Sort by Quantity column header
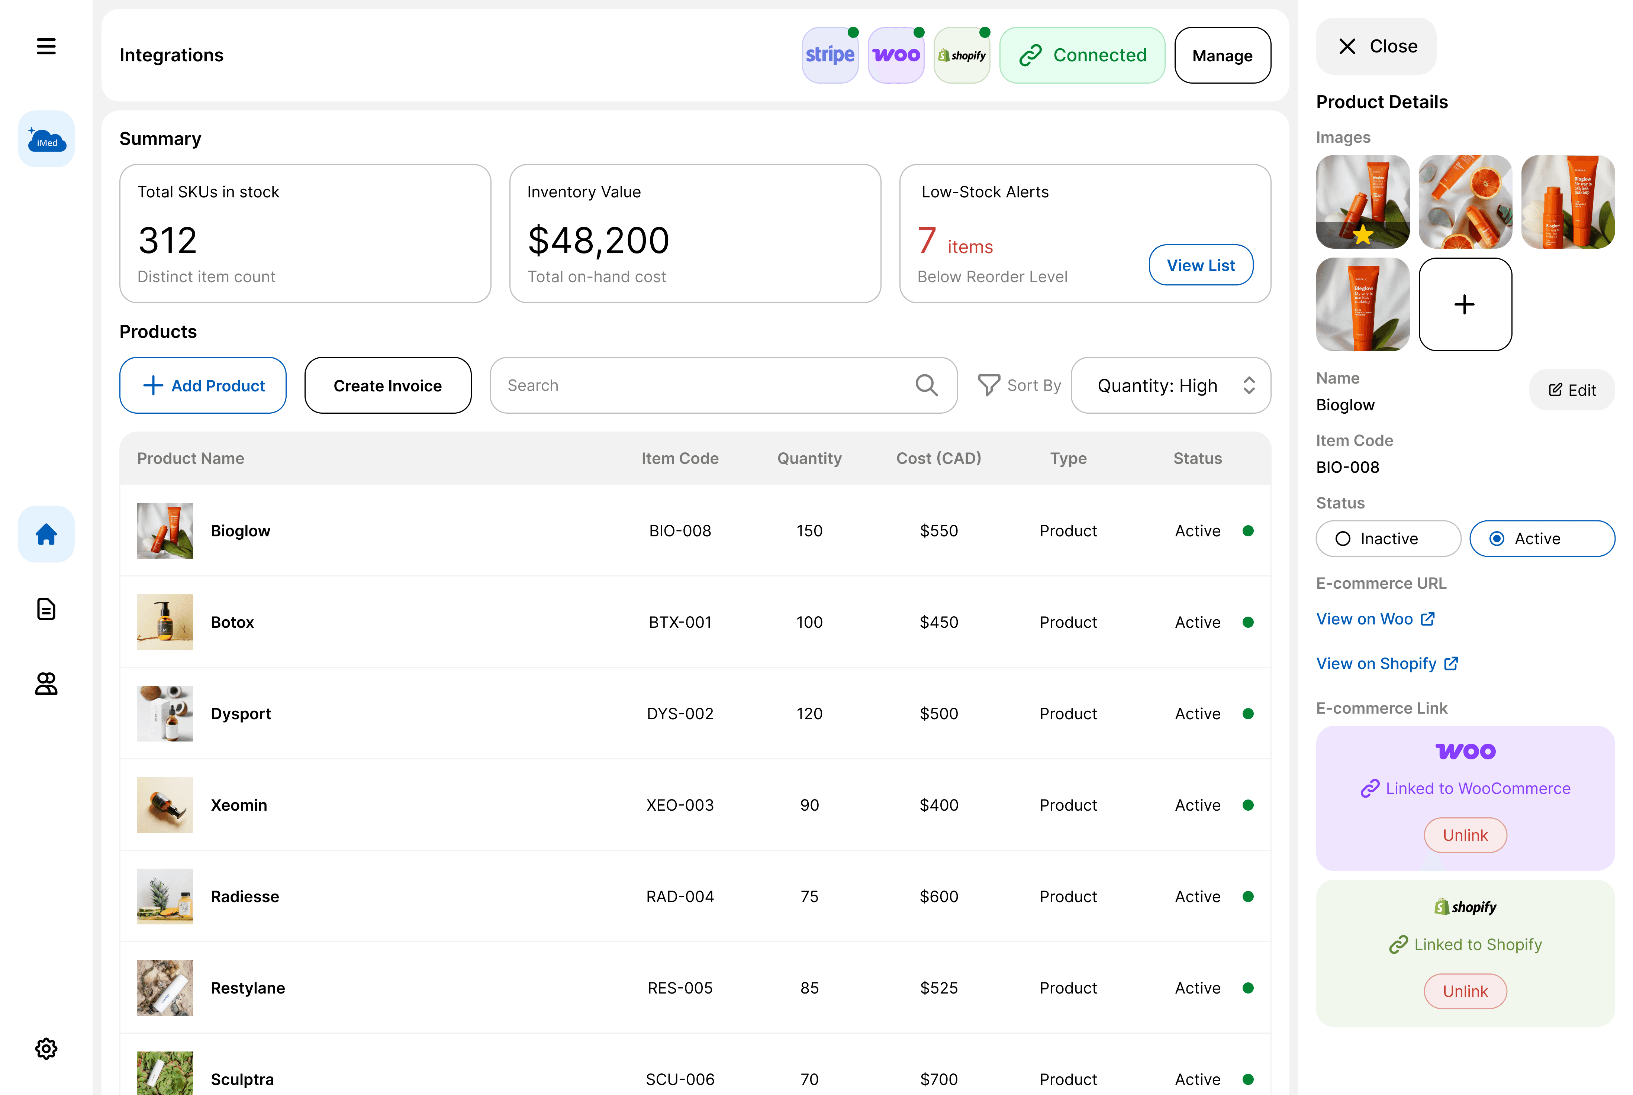1633x1095 pixels. [809, 458]
